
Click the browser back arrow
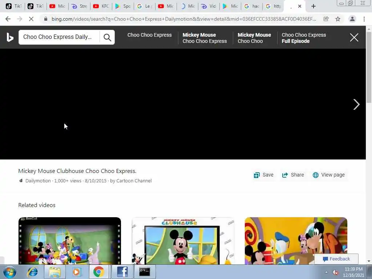click(x=8, y=19)
